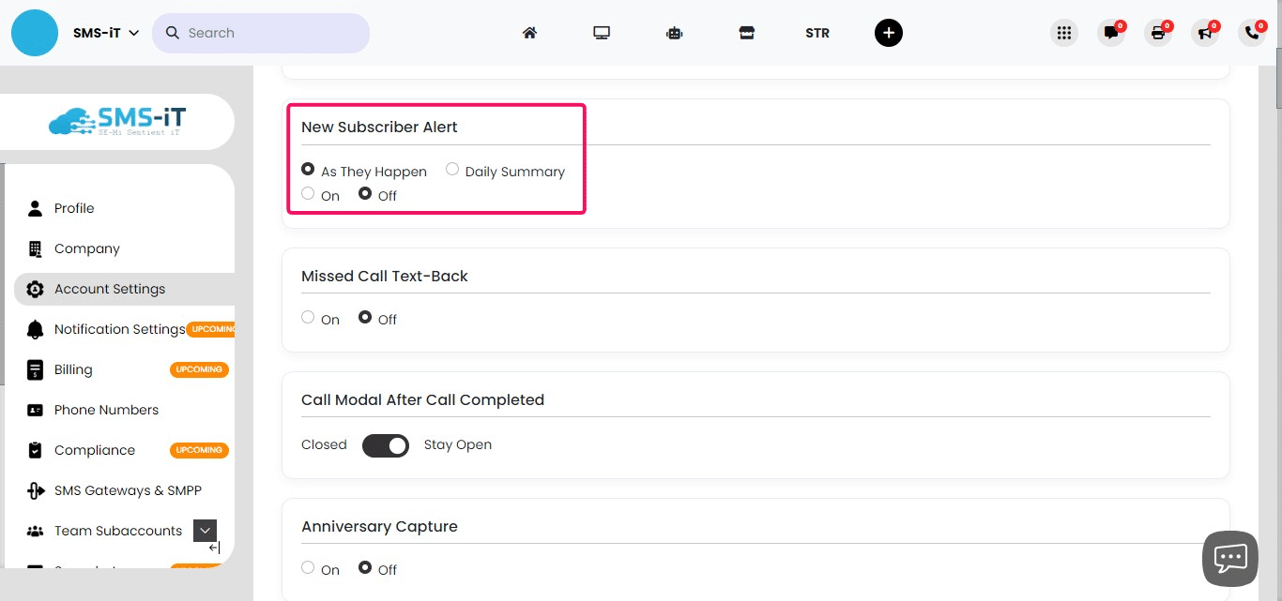Click inside the Search field
Viewport: 1282px width, 601px height.
(x=261, y=32)
